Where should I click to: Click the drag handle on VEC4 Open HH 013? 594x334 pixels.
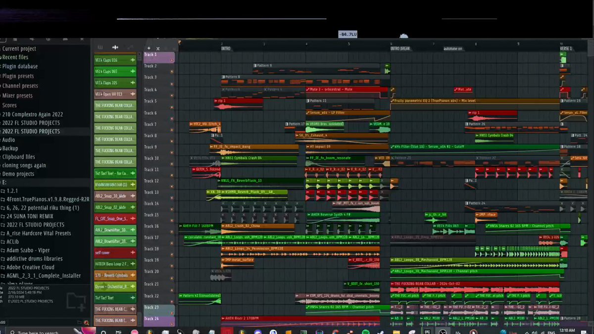(x=133, y=94)
